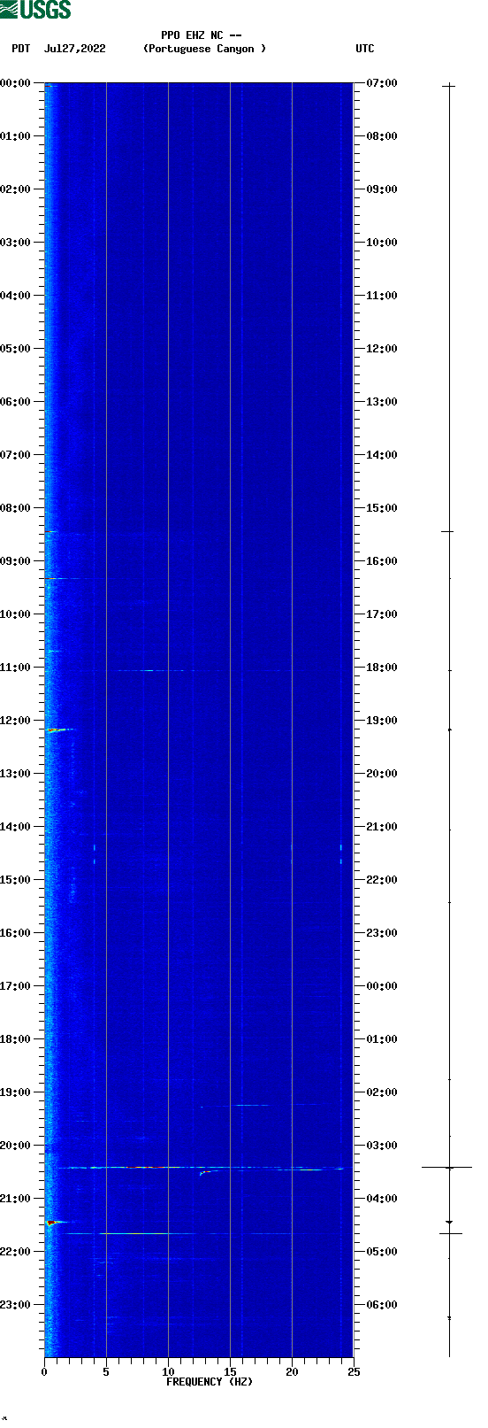Click the 15:00 UTC time label
This screenshot has height=1428, width=488.
coord(382,508)
